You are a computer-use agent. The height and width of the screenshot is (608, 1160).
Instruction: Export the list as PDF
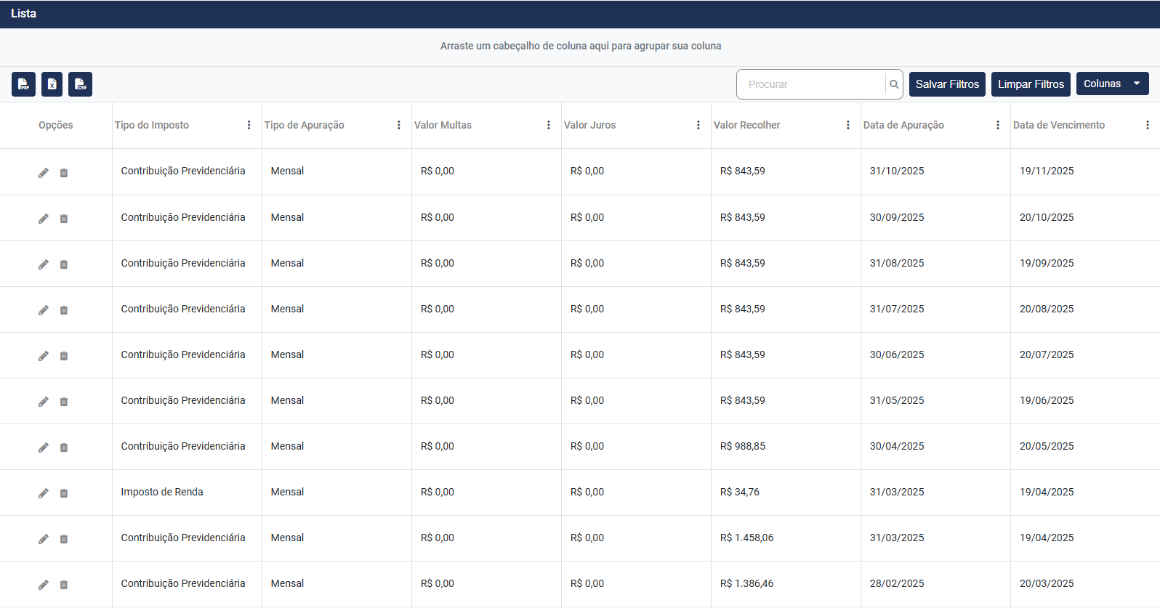coord(23,84)
